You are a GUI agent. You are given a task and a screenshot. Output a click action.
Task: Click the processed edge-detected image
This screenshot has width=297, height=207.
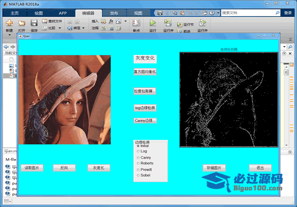click(x=229, y=100)
